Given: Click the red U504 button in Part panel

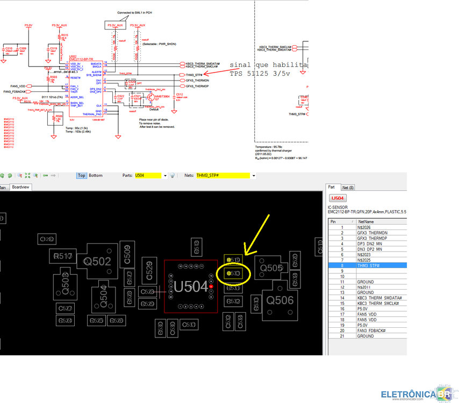Looking at the screenshot, I should click(338, 198).
